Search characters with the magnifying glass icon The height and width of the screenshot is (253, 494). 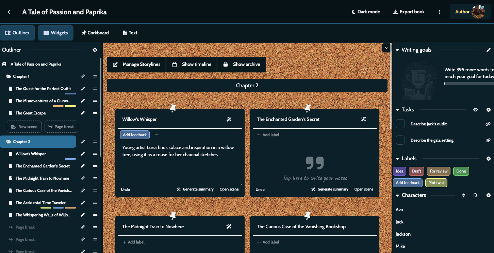coord(475,195)
